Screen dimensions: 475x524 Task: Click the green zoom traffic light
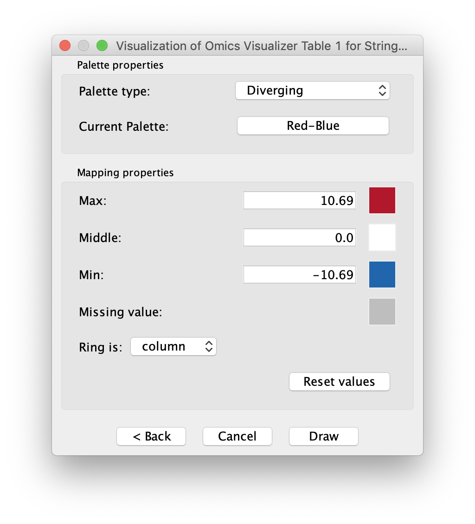(x=102, y=45)
